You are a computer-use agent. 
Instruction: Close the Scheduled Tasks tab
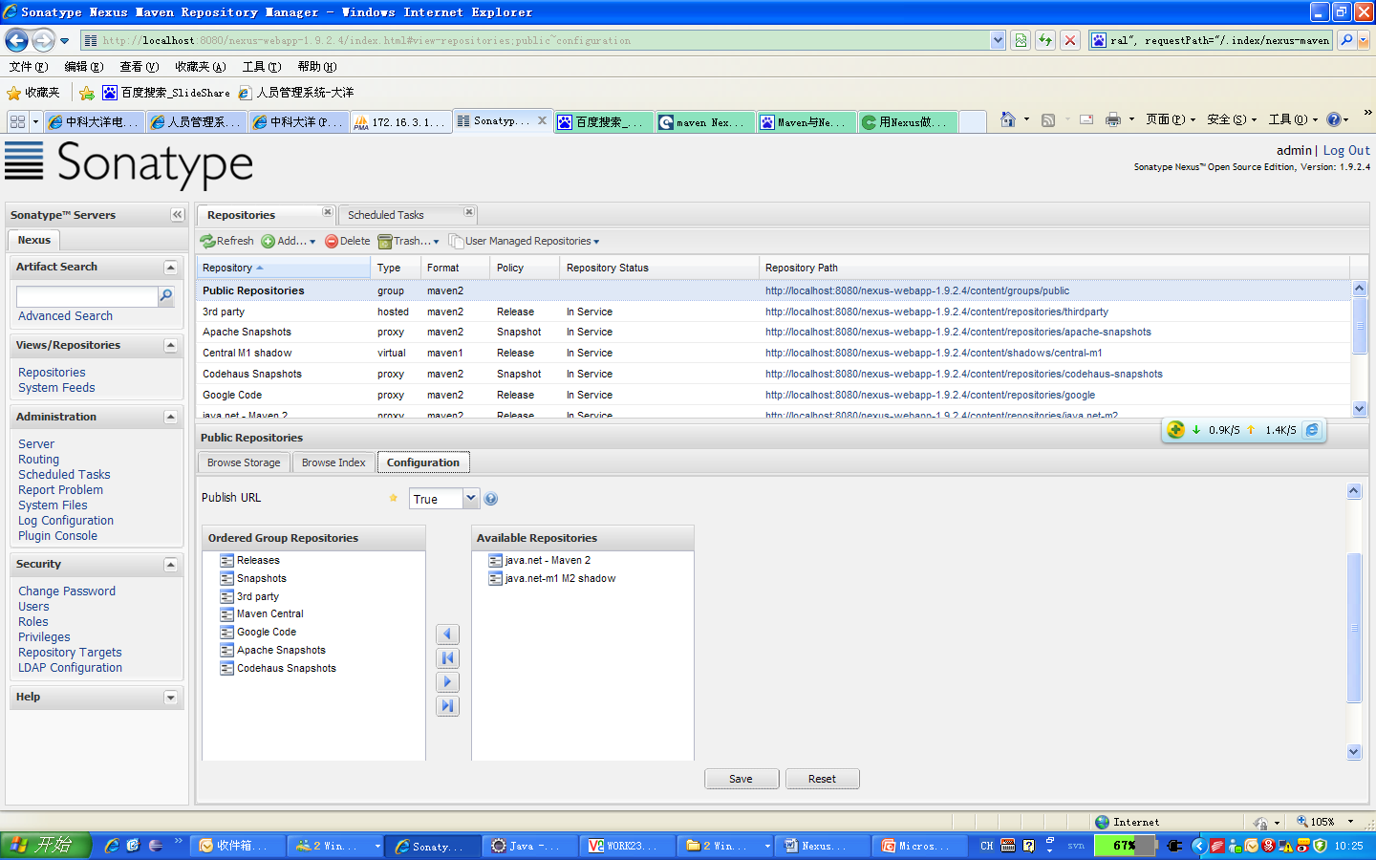coord(468,212)
